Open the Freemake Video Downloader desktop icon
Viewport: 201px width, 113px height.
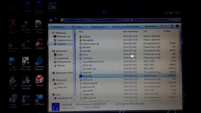tap(40, 63)
